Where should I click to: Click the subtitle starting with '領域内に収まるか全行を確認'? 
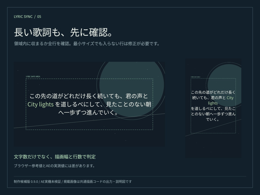click(x=87, y=44)
